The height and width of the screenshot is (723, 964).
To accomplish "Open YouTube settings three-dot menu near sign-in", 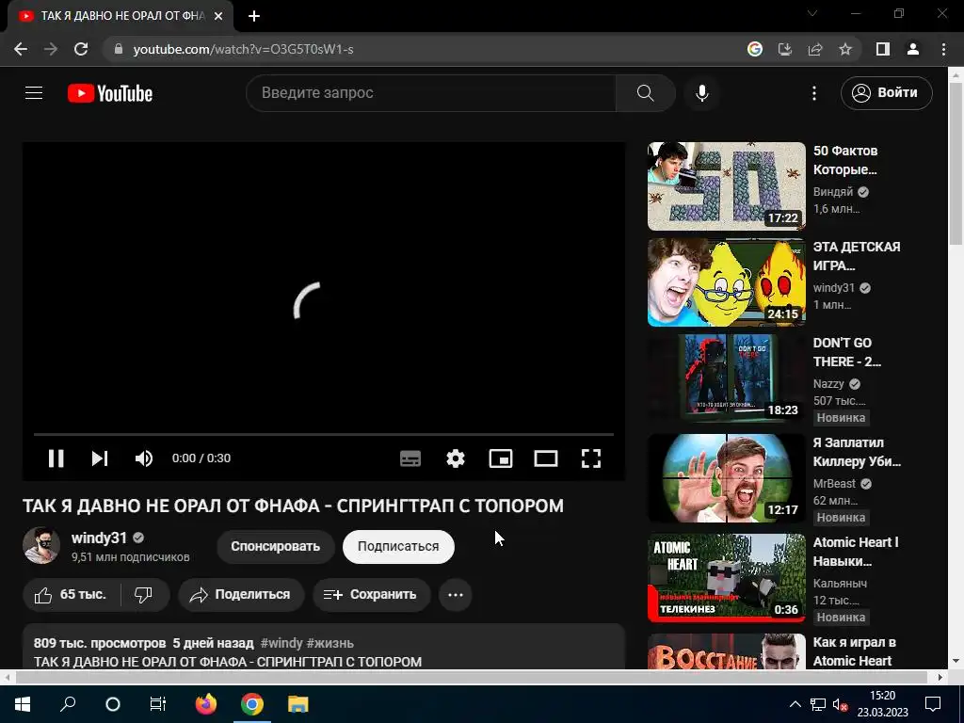I will point(814,93).
